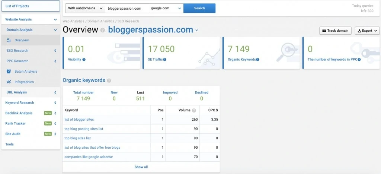The width and height of the screenshot is (381, 174).
Task: Click SE Traffic info question icon
Action: point(165,59)
